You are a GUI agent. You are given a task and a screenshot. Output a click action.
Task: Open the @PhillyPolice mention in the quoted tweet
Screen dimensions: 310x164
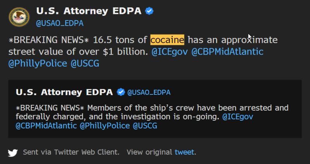click(105, 126)
